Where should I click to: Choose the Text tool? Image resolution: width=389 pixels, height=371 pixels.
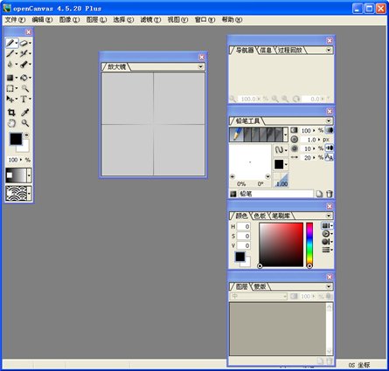pyautogui.click(x=24, y=99)
